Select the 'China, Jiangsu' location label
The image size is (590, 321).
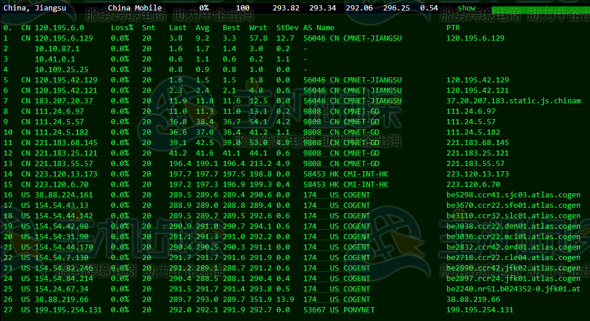[x=34, y=8]
